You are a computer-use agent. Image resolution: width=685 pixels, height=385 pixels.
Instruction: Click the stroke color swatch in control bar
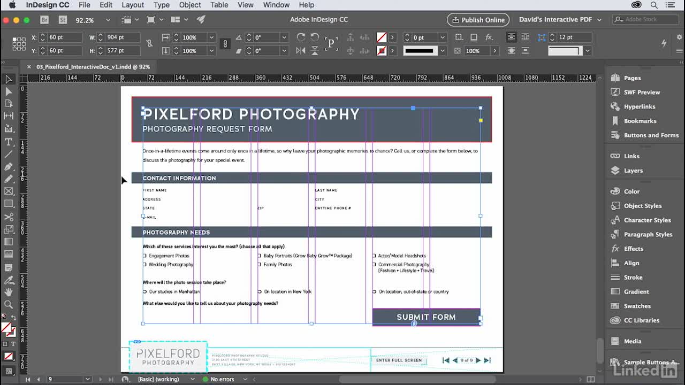pos(382,51)
